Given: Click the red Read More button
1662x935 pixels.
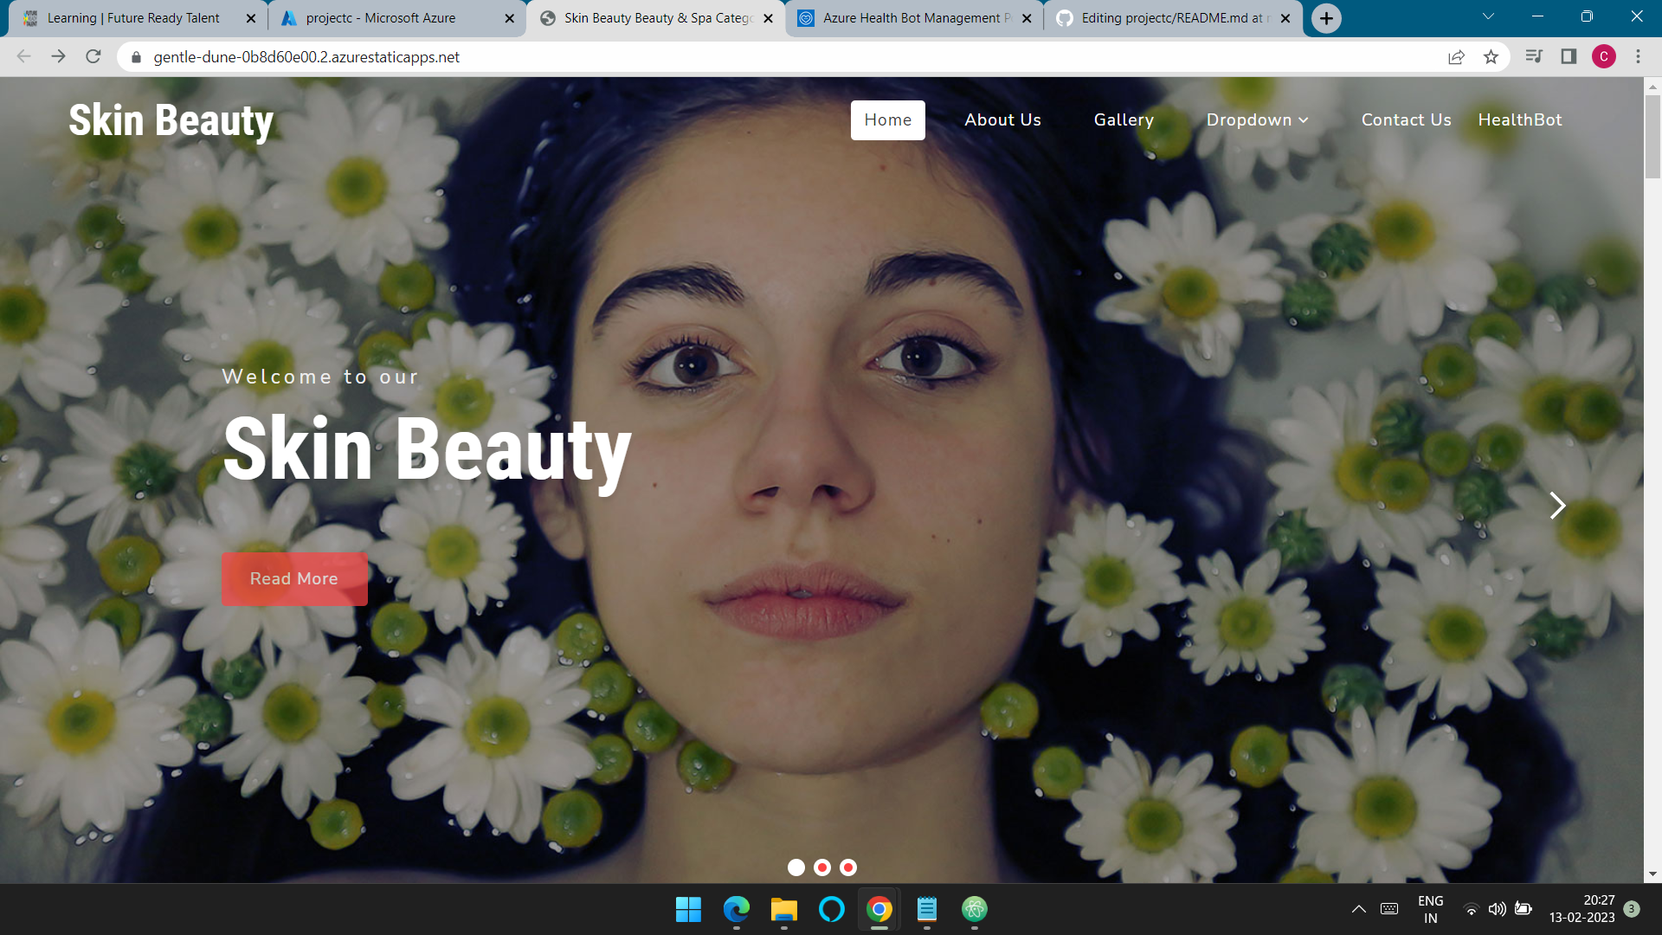Looking at the screenshot, I should [x=294, y=579].
